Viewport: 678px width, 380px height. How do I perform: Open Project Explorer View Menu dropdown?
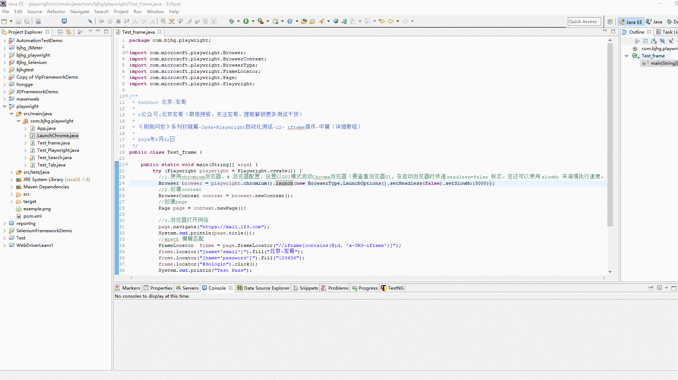coord(90,31)
